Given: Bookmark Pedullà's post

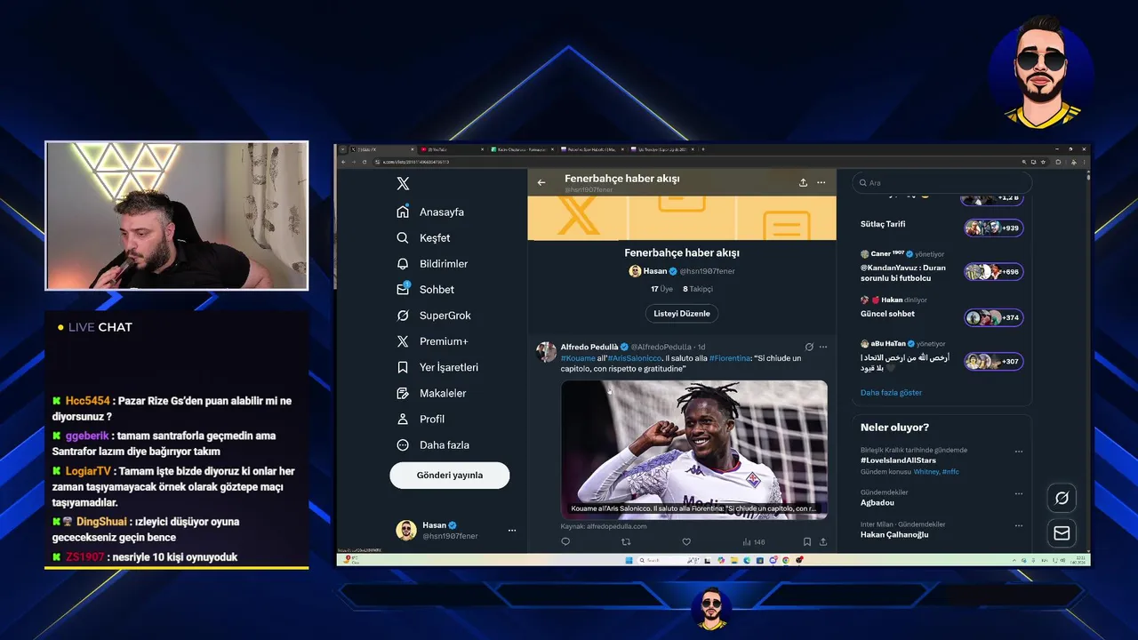Looking at the screenshot, I should click(x=807, y=541).
